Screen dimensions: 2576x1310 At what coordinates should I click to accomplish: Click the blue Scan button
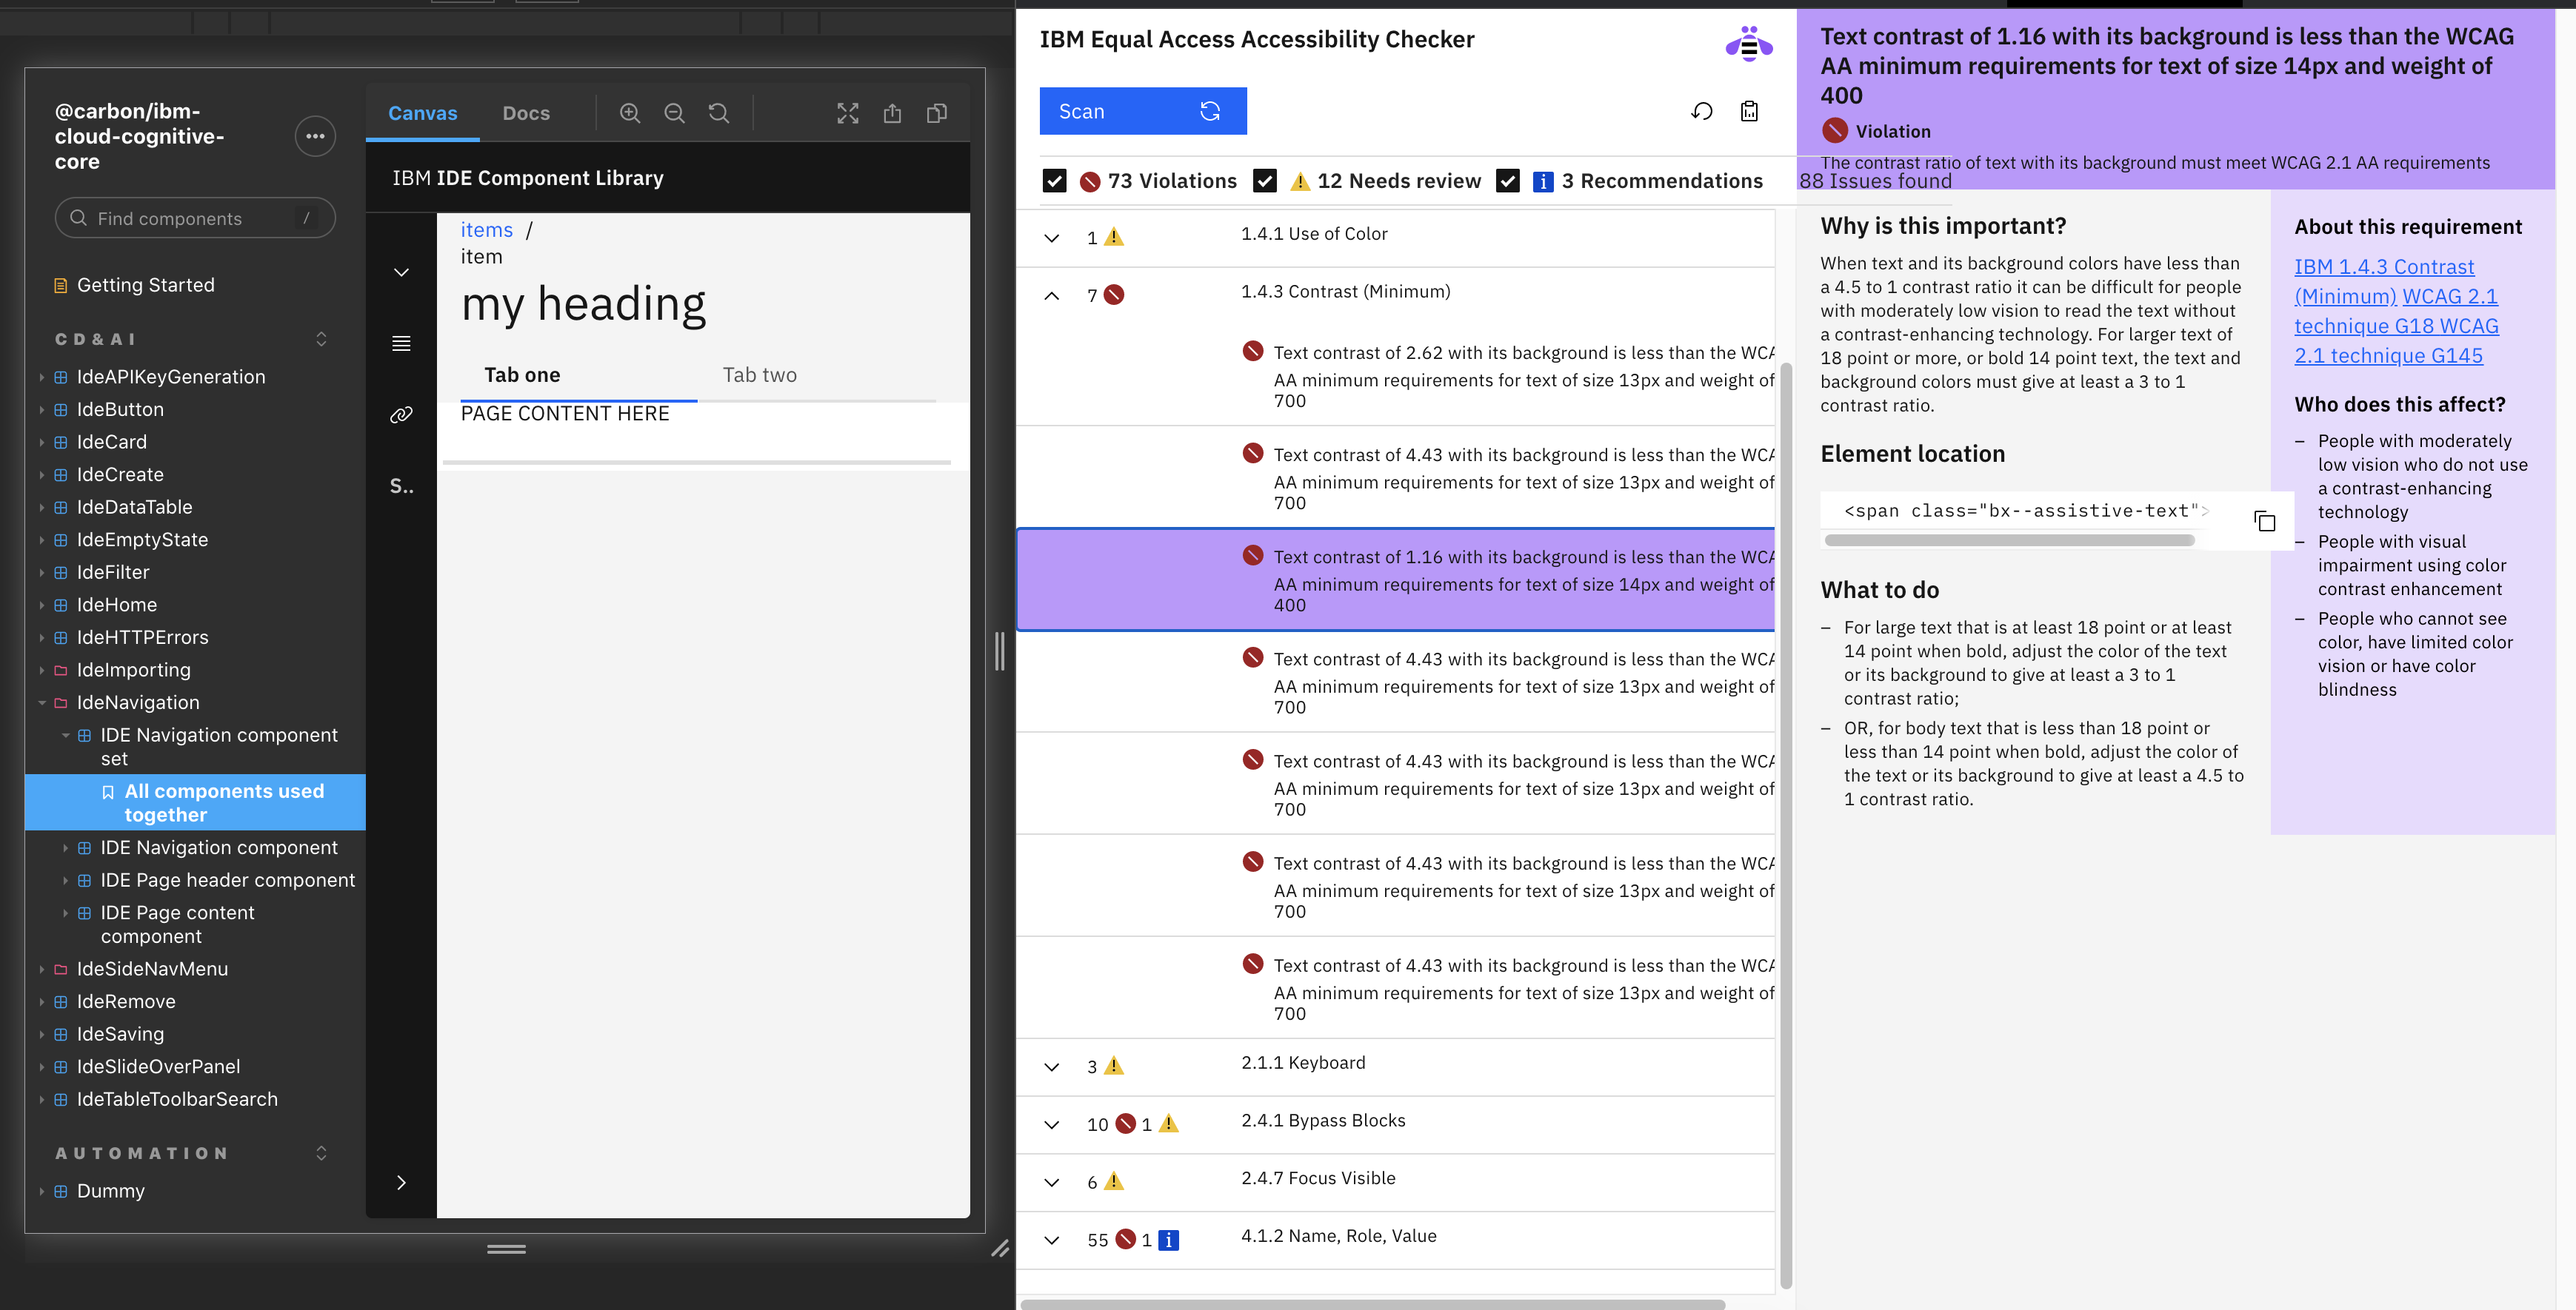tap(1143, 111)
